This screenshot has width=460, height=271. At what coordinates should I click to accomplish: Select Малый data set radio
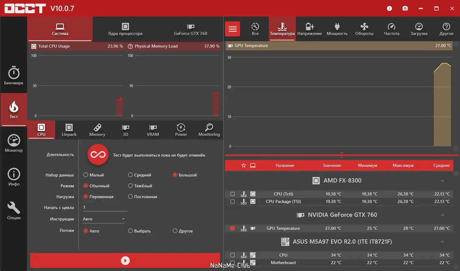[x=94, y=175]
